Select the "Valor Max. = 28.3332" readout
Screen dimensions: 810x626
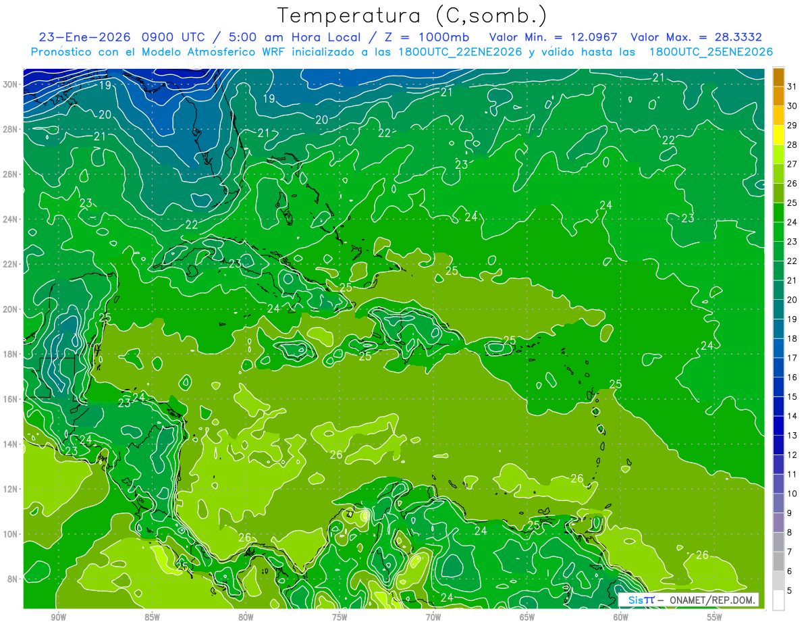pos(696,37)
